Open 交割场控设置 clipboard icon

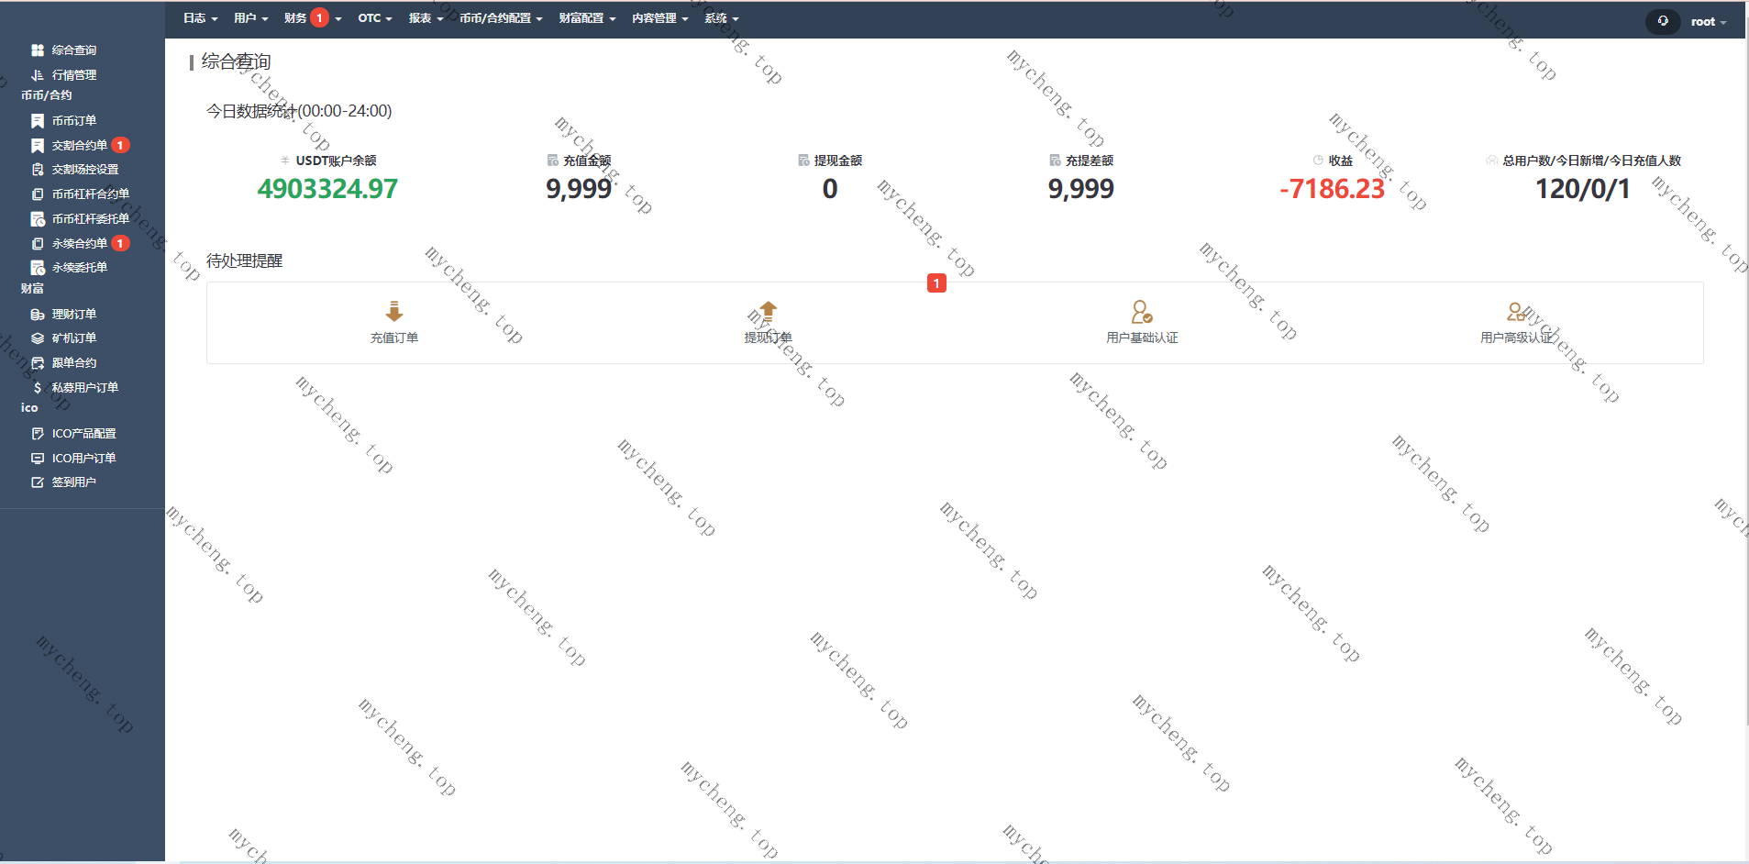point(38,170)
